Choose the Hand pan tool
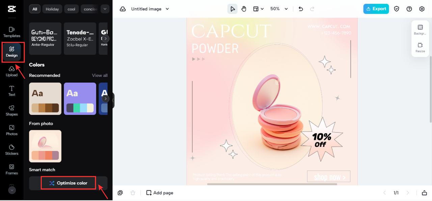This screenshot has width=432, height=201. (x=244, y=9)
